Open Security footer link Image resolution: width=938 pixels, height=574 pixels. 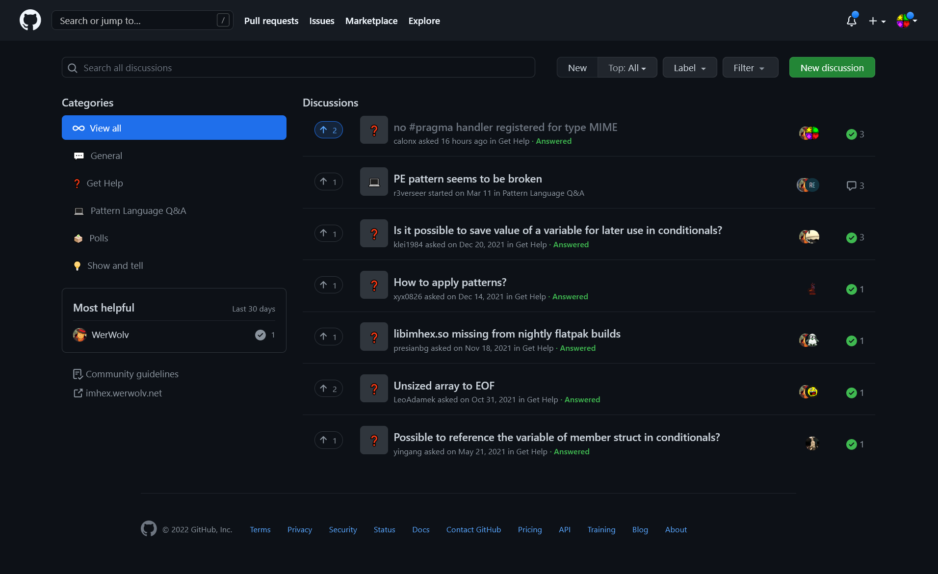click(343, 529)
